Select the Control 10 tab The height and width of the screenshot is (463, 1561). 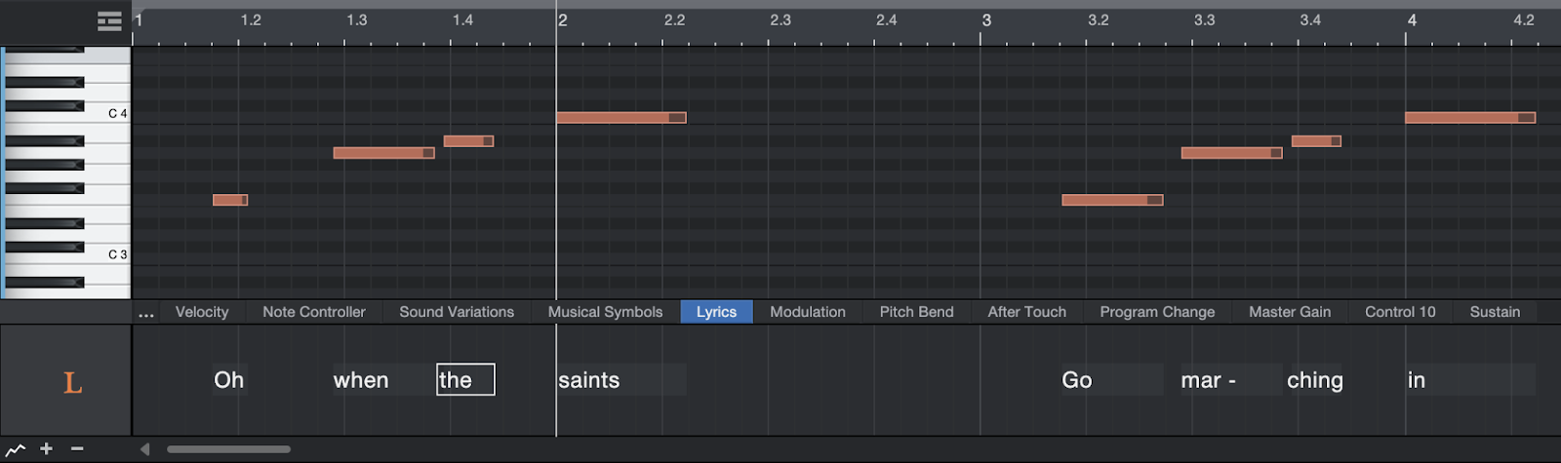[x=1400, y=312]
